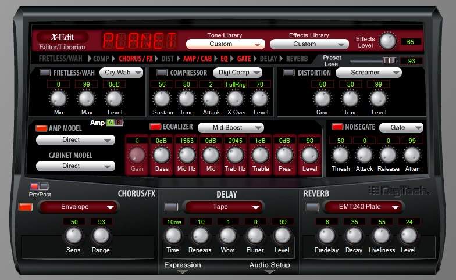Open the Cabinet Model Direct dropdown
Viewport: 456px width, 280px height.
pos(76,166)
